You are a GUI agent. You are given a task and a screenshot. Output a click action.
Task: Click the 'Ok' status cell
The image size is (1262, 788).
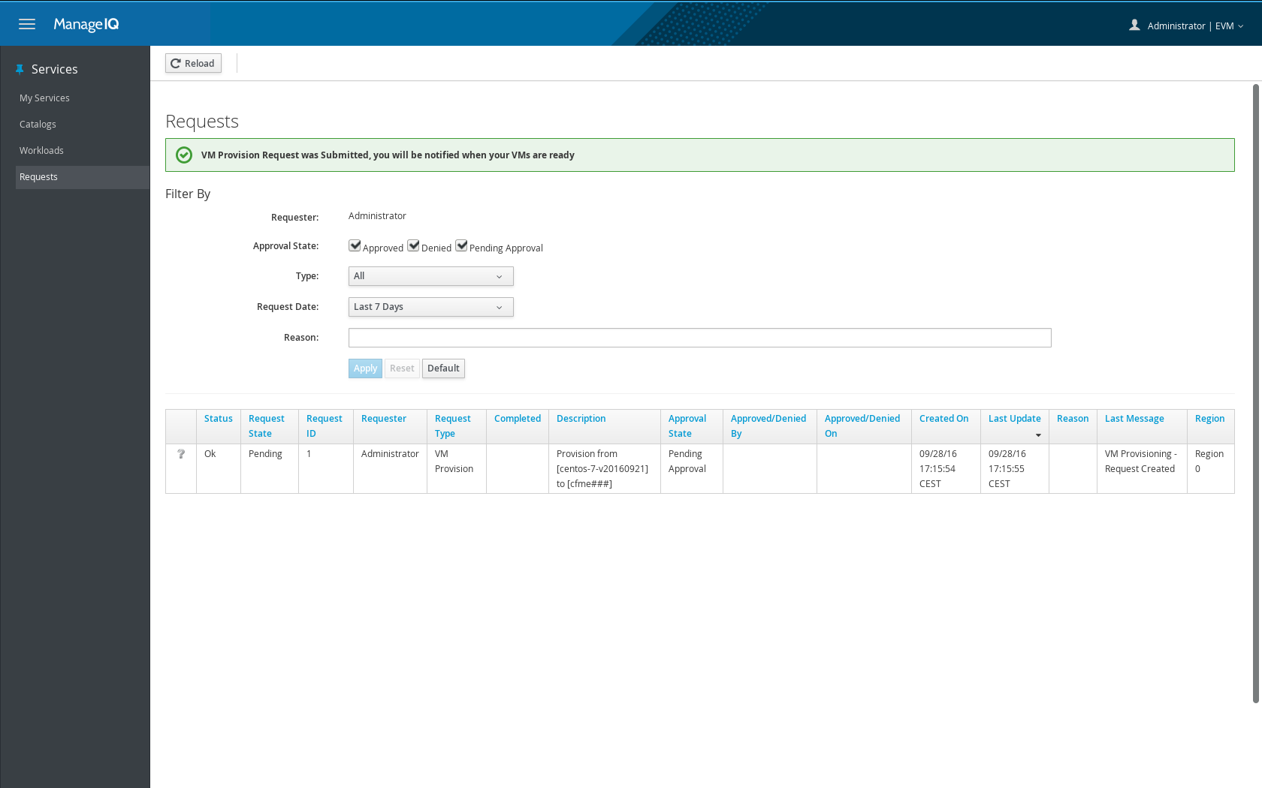point(219,469)
